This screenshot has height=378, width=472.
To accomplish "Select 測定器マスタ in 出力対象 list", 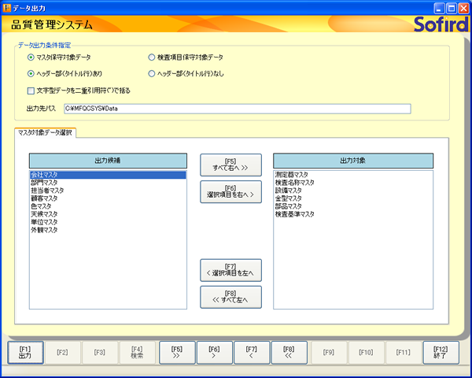I will click(292, 175).
